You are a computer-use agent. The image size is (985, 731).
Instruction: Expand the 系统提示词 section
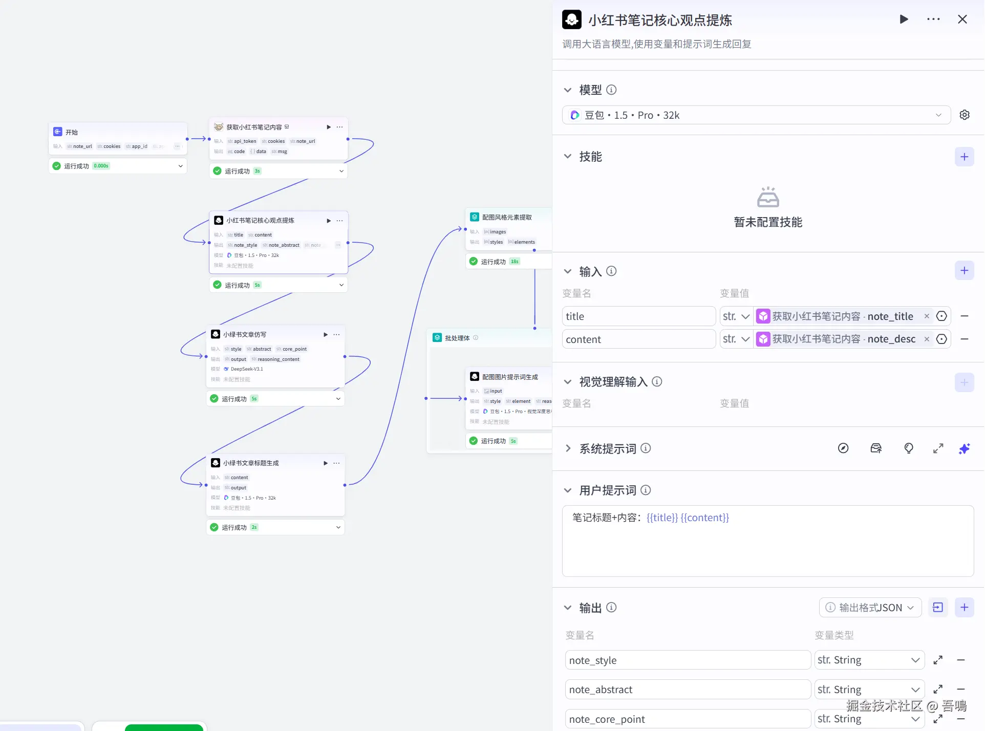[568, 449]
